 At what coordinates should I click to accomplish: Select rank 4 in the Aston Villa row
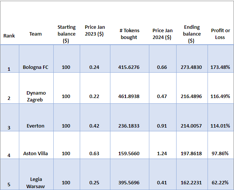coord(9,156)
